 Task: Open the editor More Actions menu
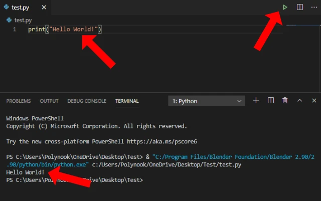(314, 8)
